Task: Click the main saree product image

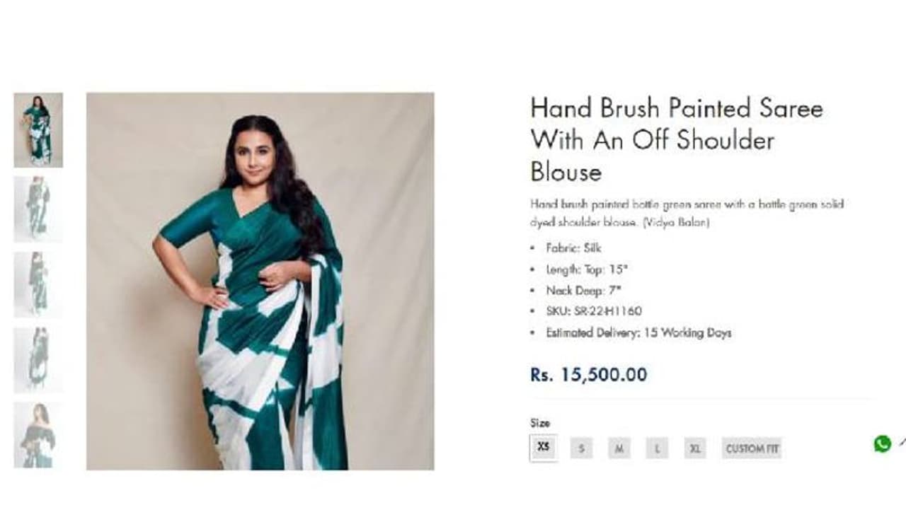Action: [260, 281]
